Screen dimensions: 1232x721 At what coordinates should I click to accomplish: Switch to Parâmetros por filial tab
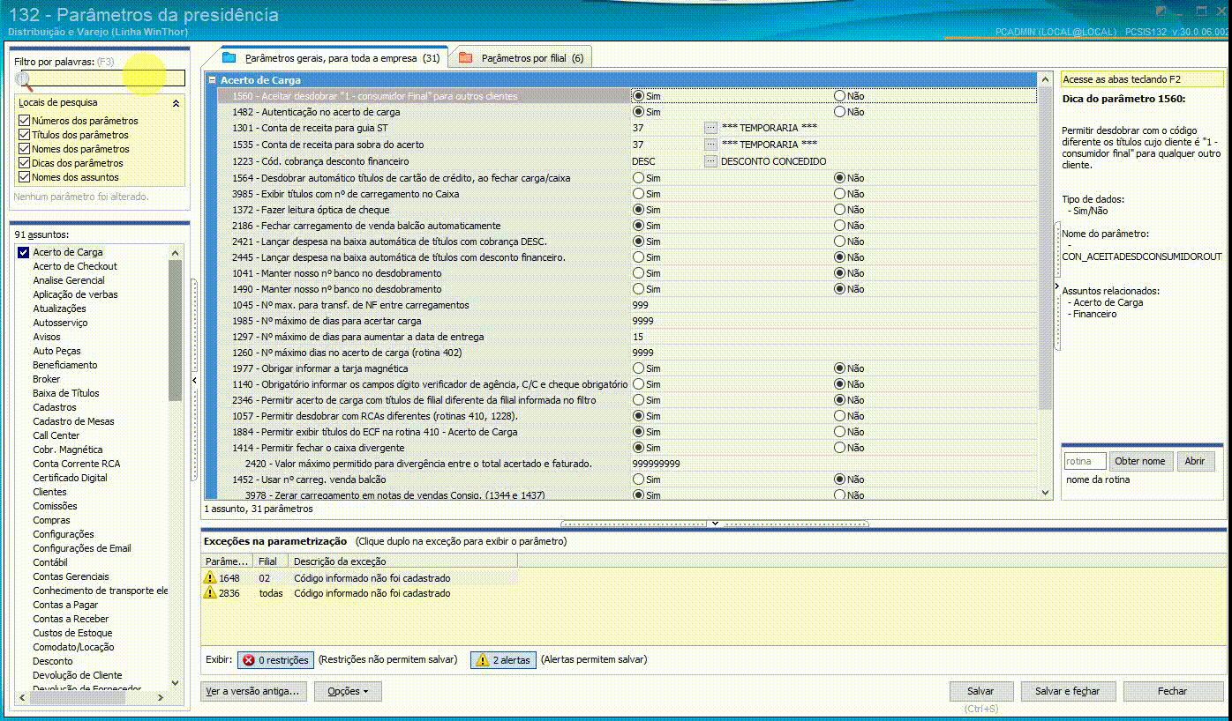point(521,58)
